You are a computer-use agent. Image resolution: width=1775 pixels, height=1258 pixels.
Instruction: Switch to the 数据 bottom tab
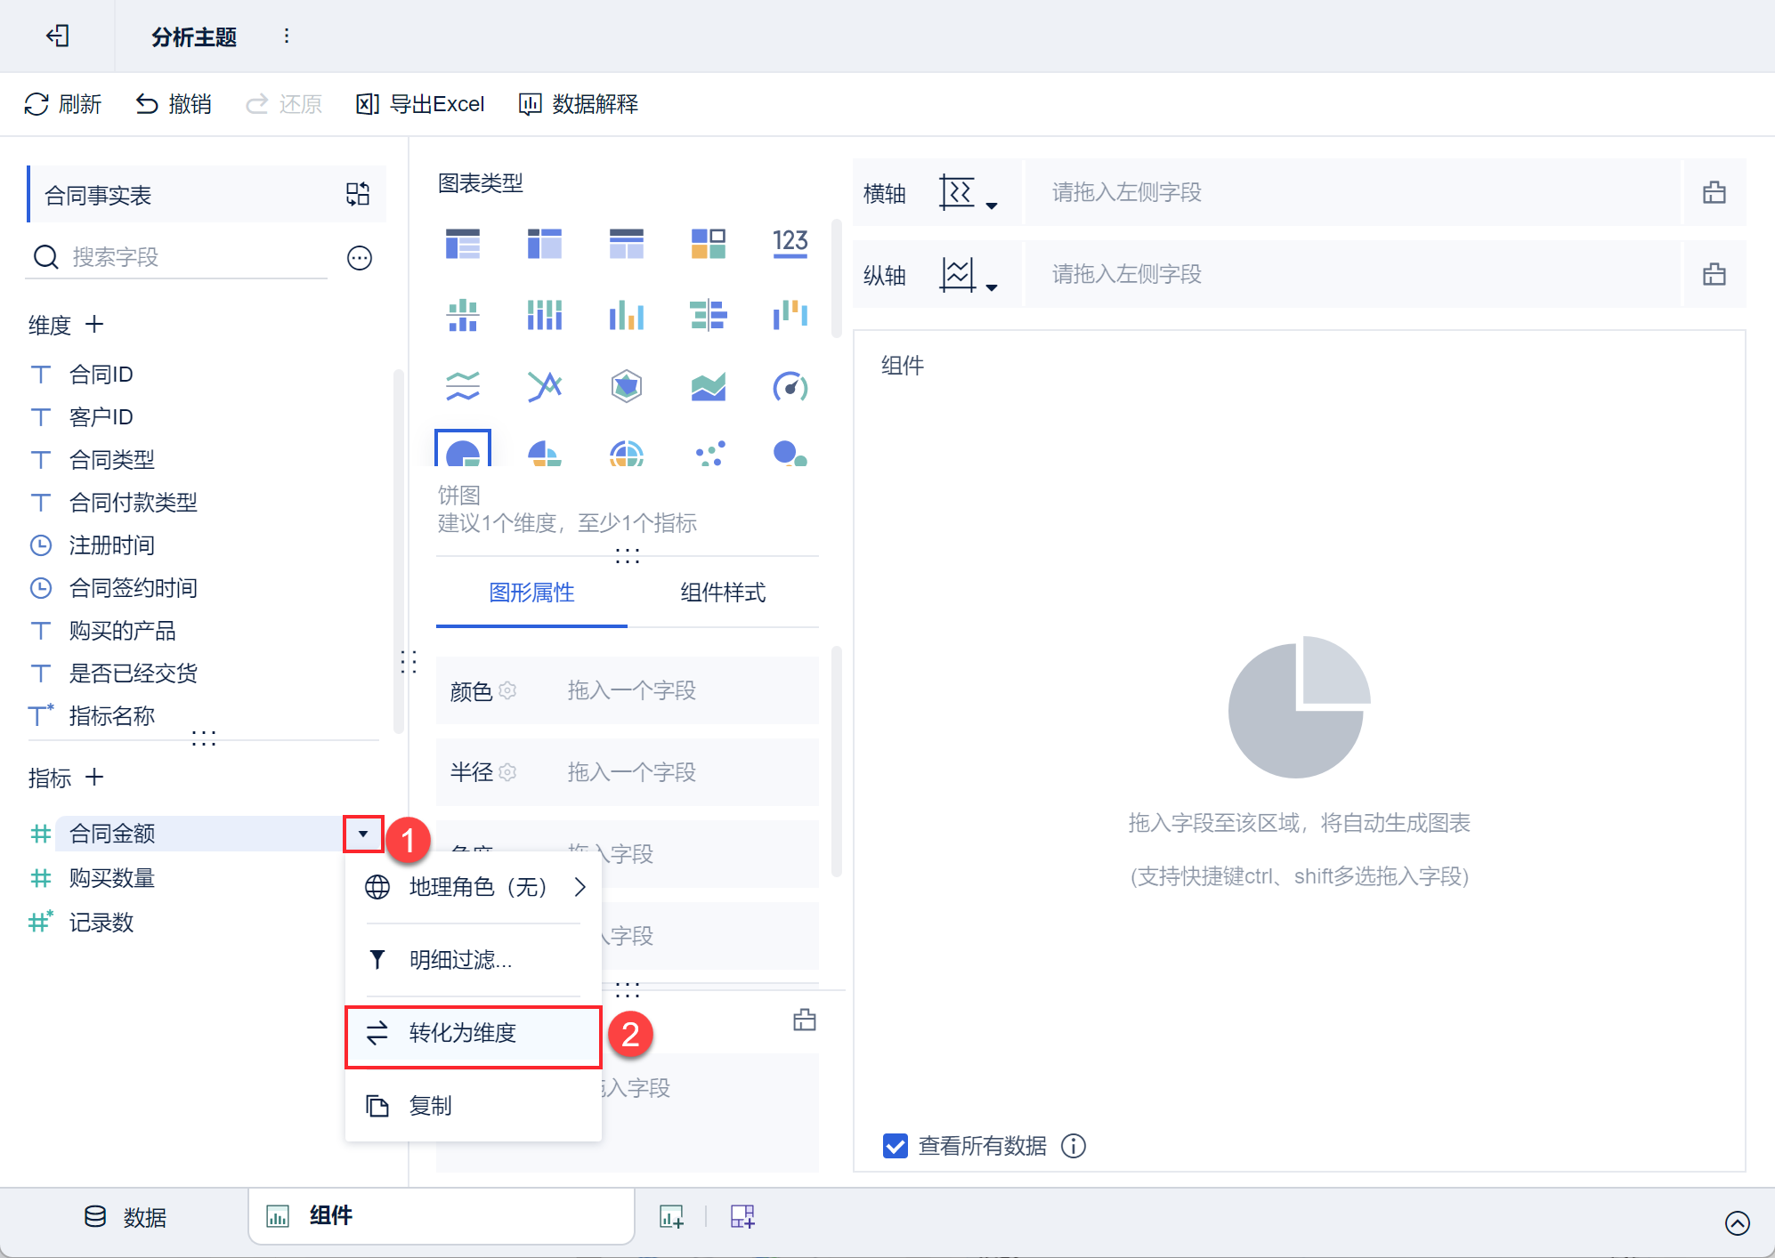(126, 1217)
